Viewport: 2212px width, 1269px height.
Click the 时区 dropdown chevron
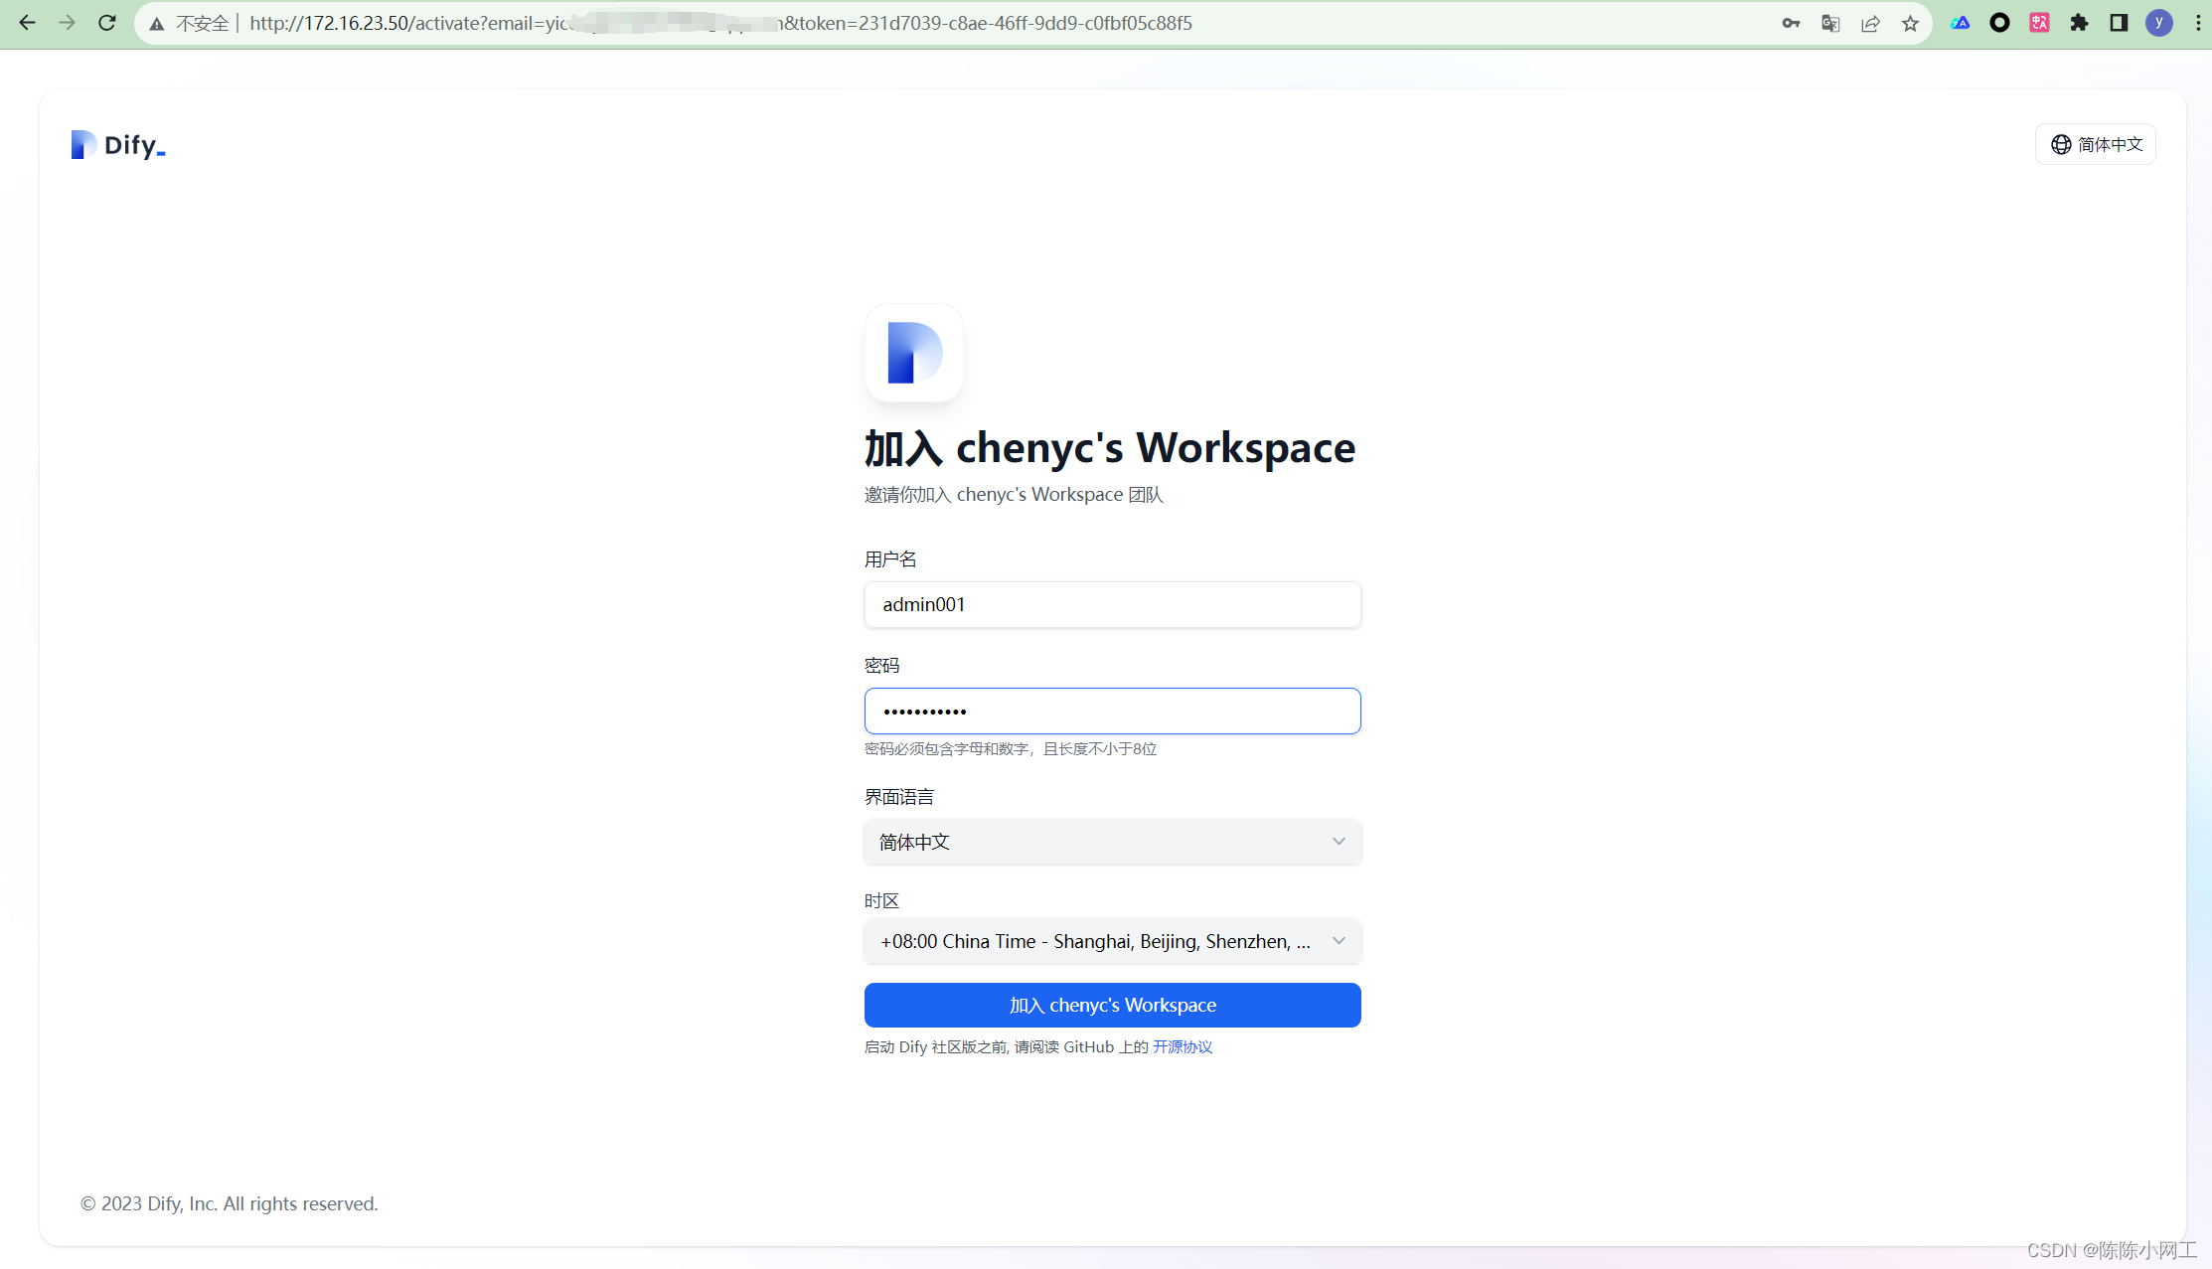[1339, 941]
